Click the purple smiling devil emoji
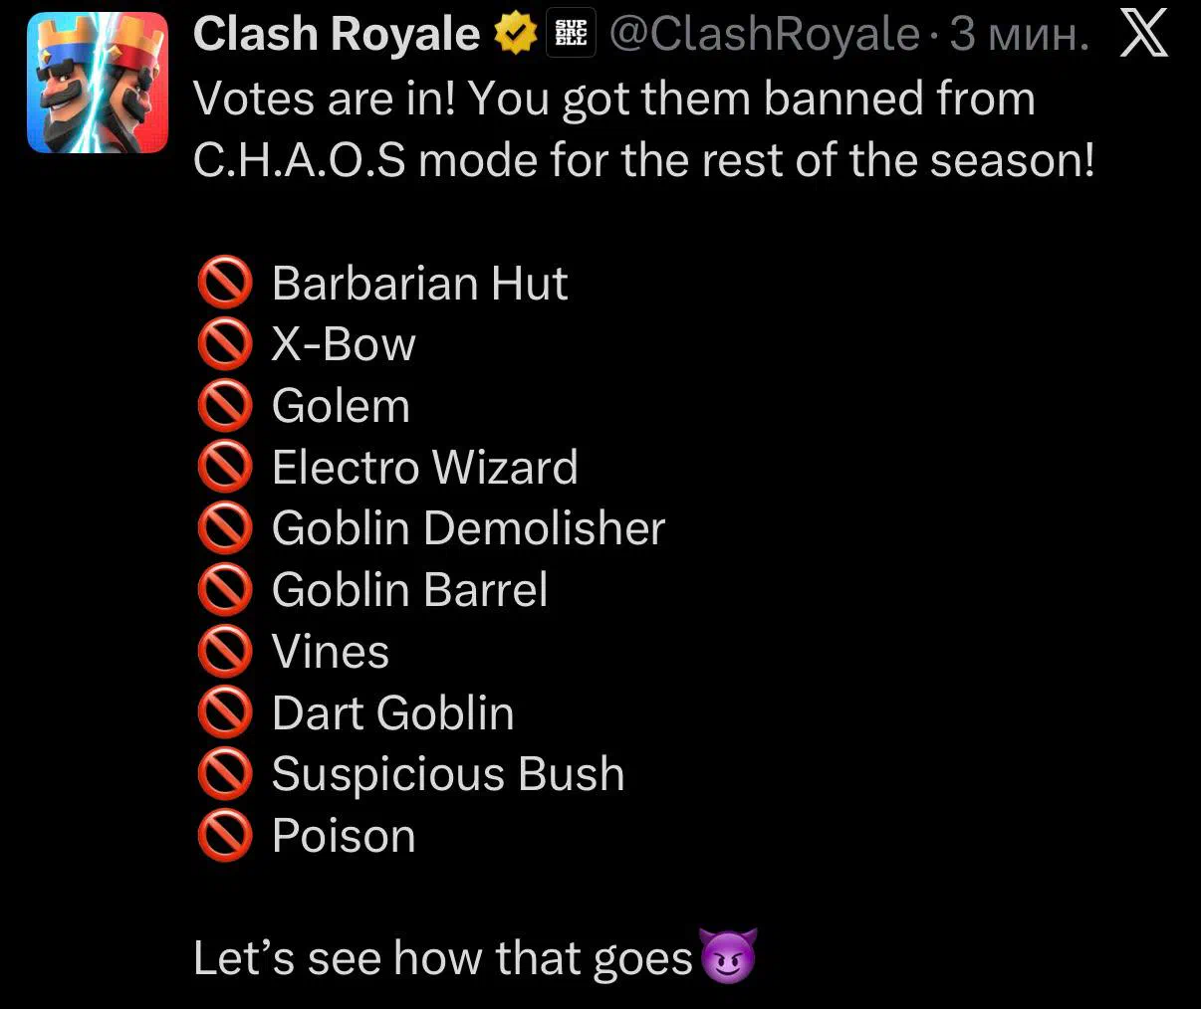Image resolution: width=1201 pixels, height=1009 pixels. tap(729, 957)
